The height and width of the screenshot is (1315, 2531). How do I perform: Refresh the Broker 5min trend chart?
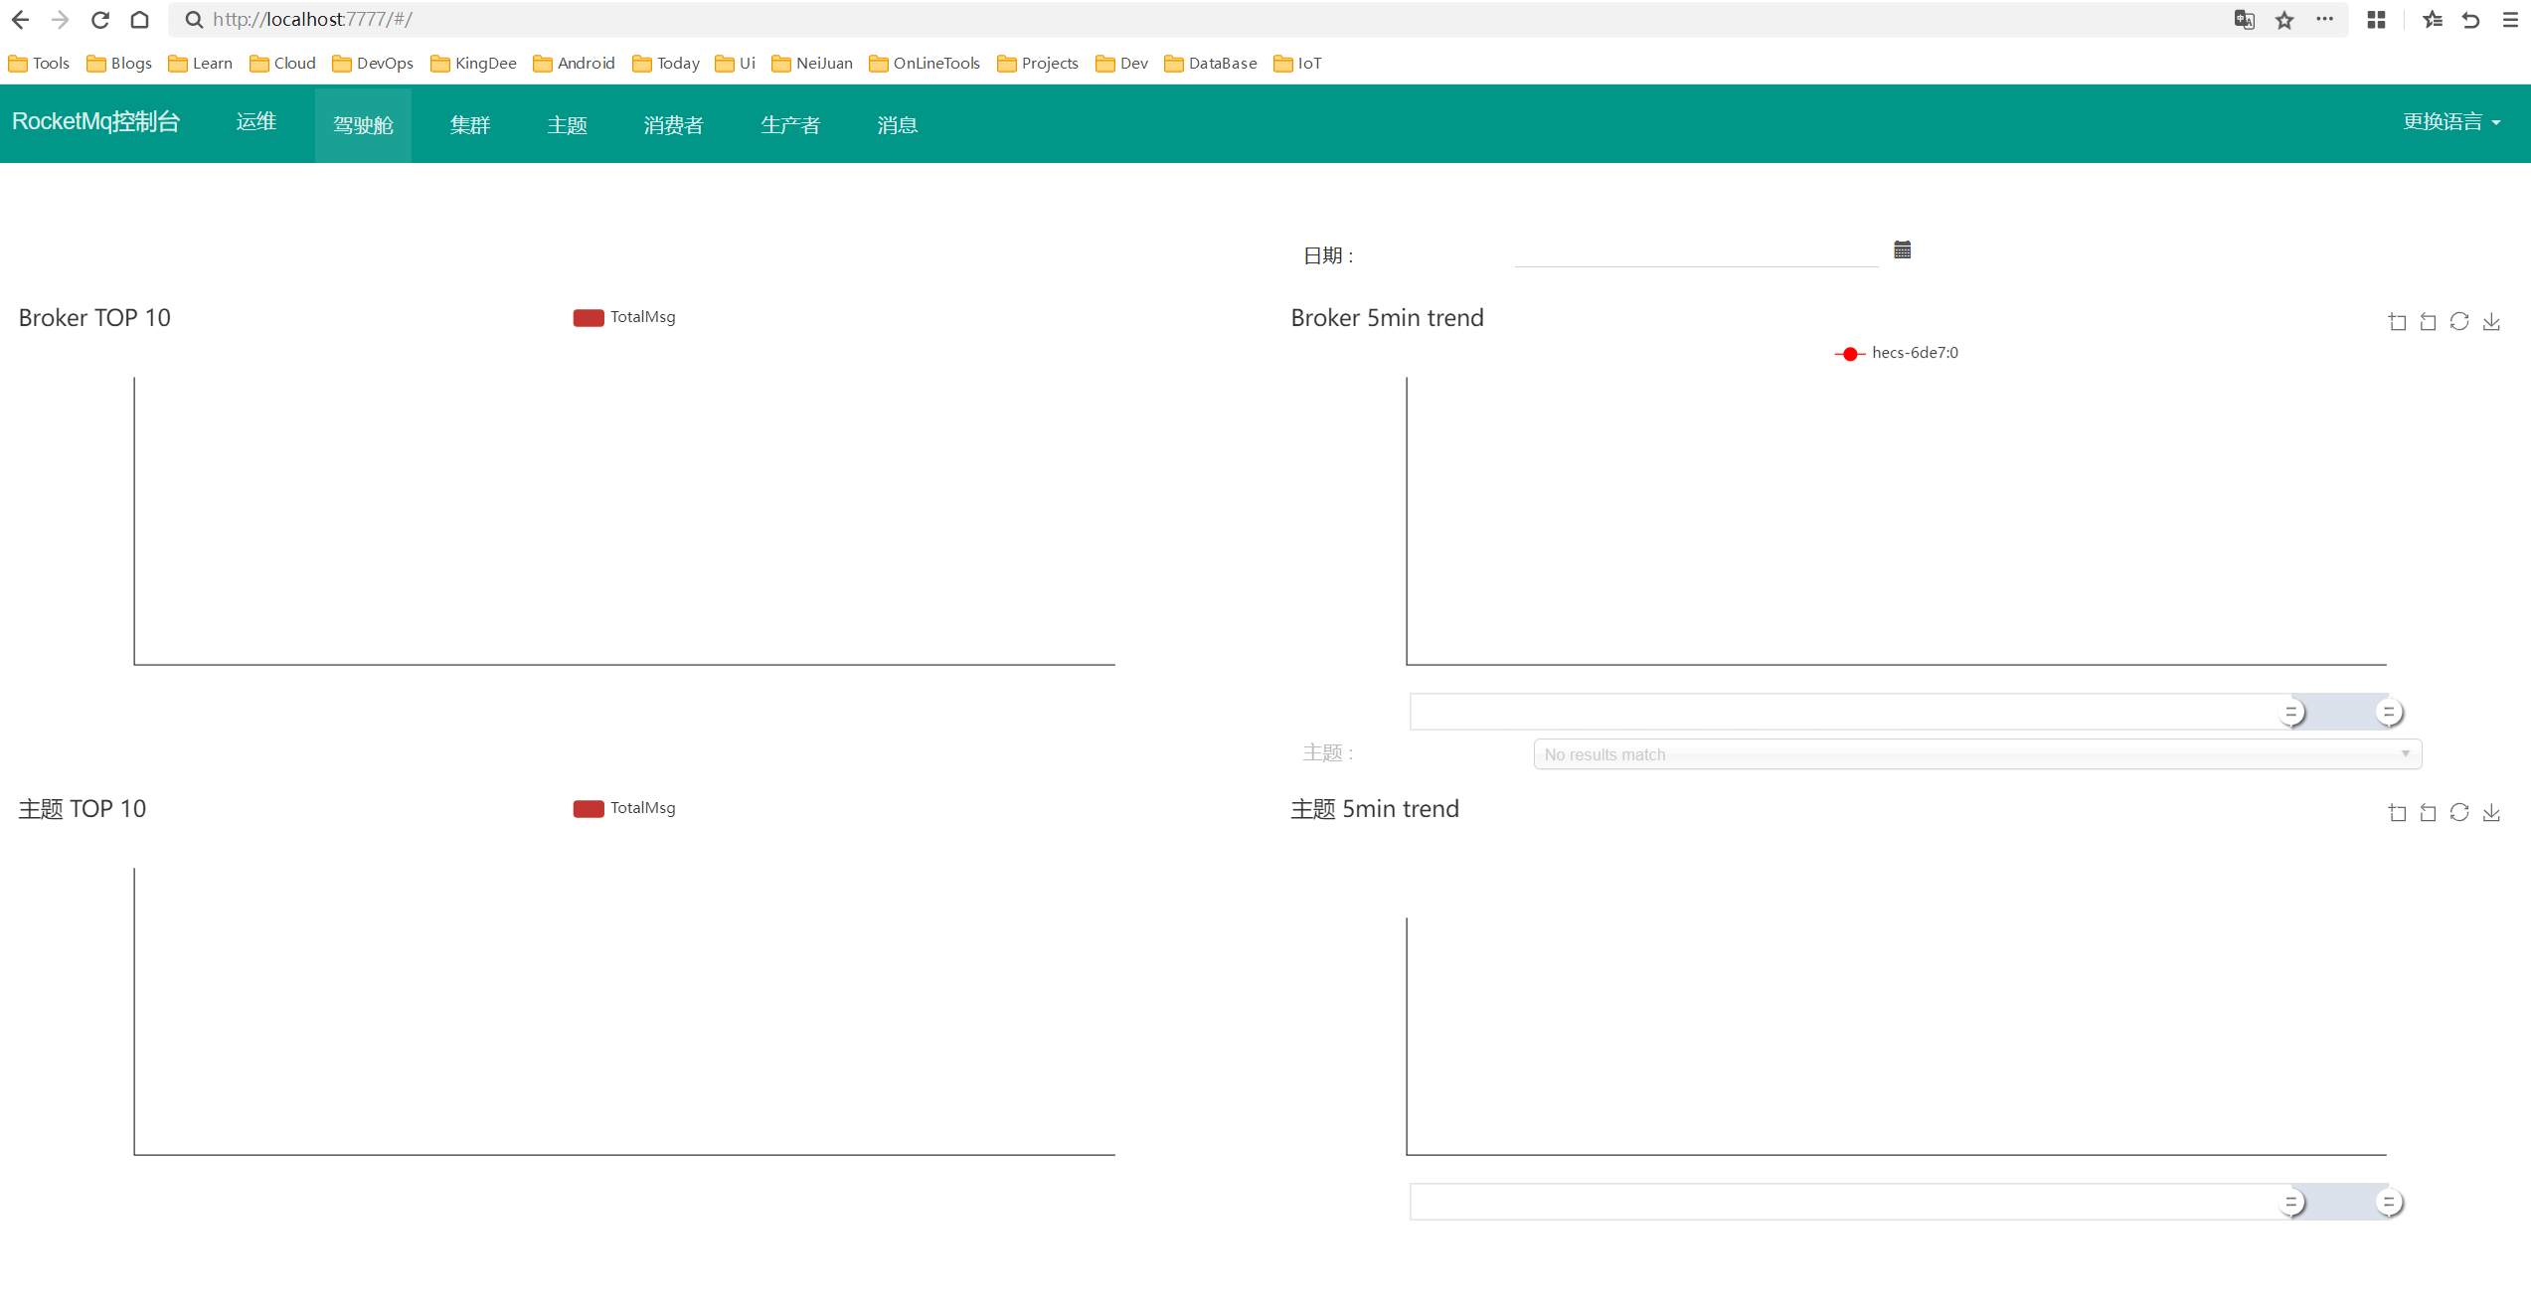pyautogui.click(x=2459, y=321)
